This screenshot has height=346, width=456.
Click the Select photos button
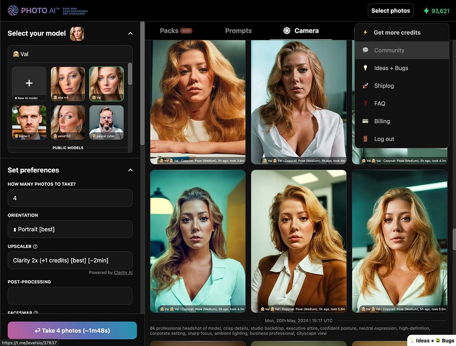click(391, 11)
